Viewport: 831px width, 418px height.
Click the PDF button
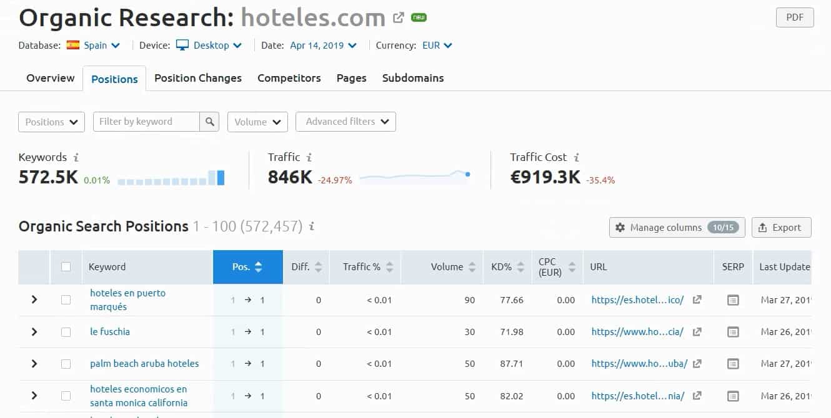795,17
